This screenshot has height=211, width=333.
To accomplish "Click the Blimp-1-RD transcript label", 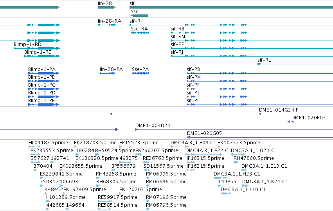I will point(27,44).
